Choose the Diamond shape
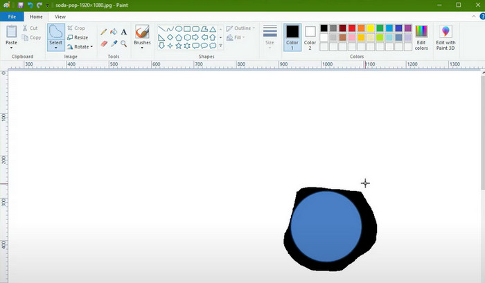Viewport: 485px width, 283px height. click(x=170, y=37)
